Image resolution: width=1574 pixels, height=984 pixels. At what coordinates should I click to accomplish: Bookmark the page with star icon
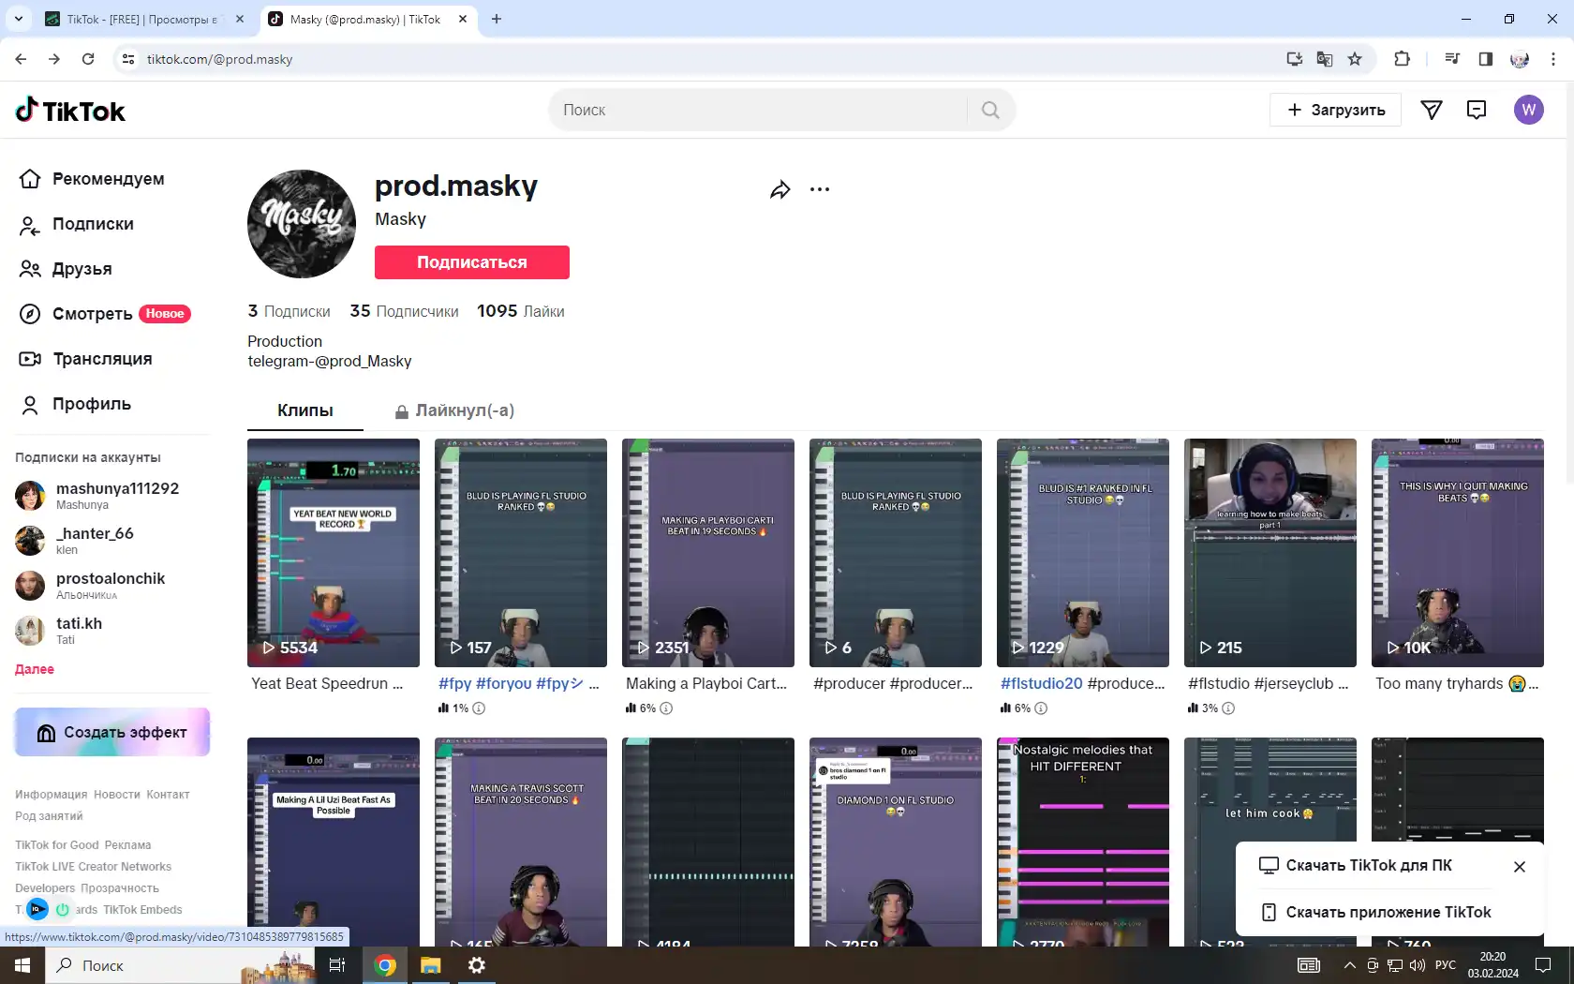pyautogui.click(x=1355, y=59)
